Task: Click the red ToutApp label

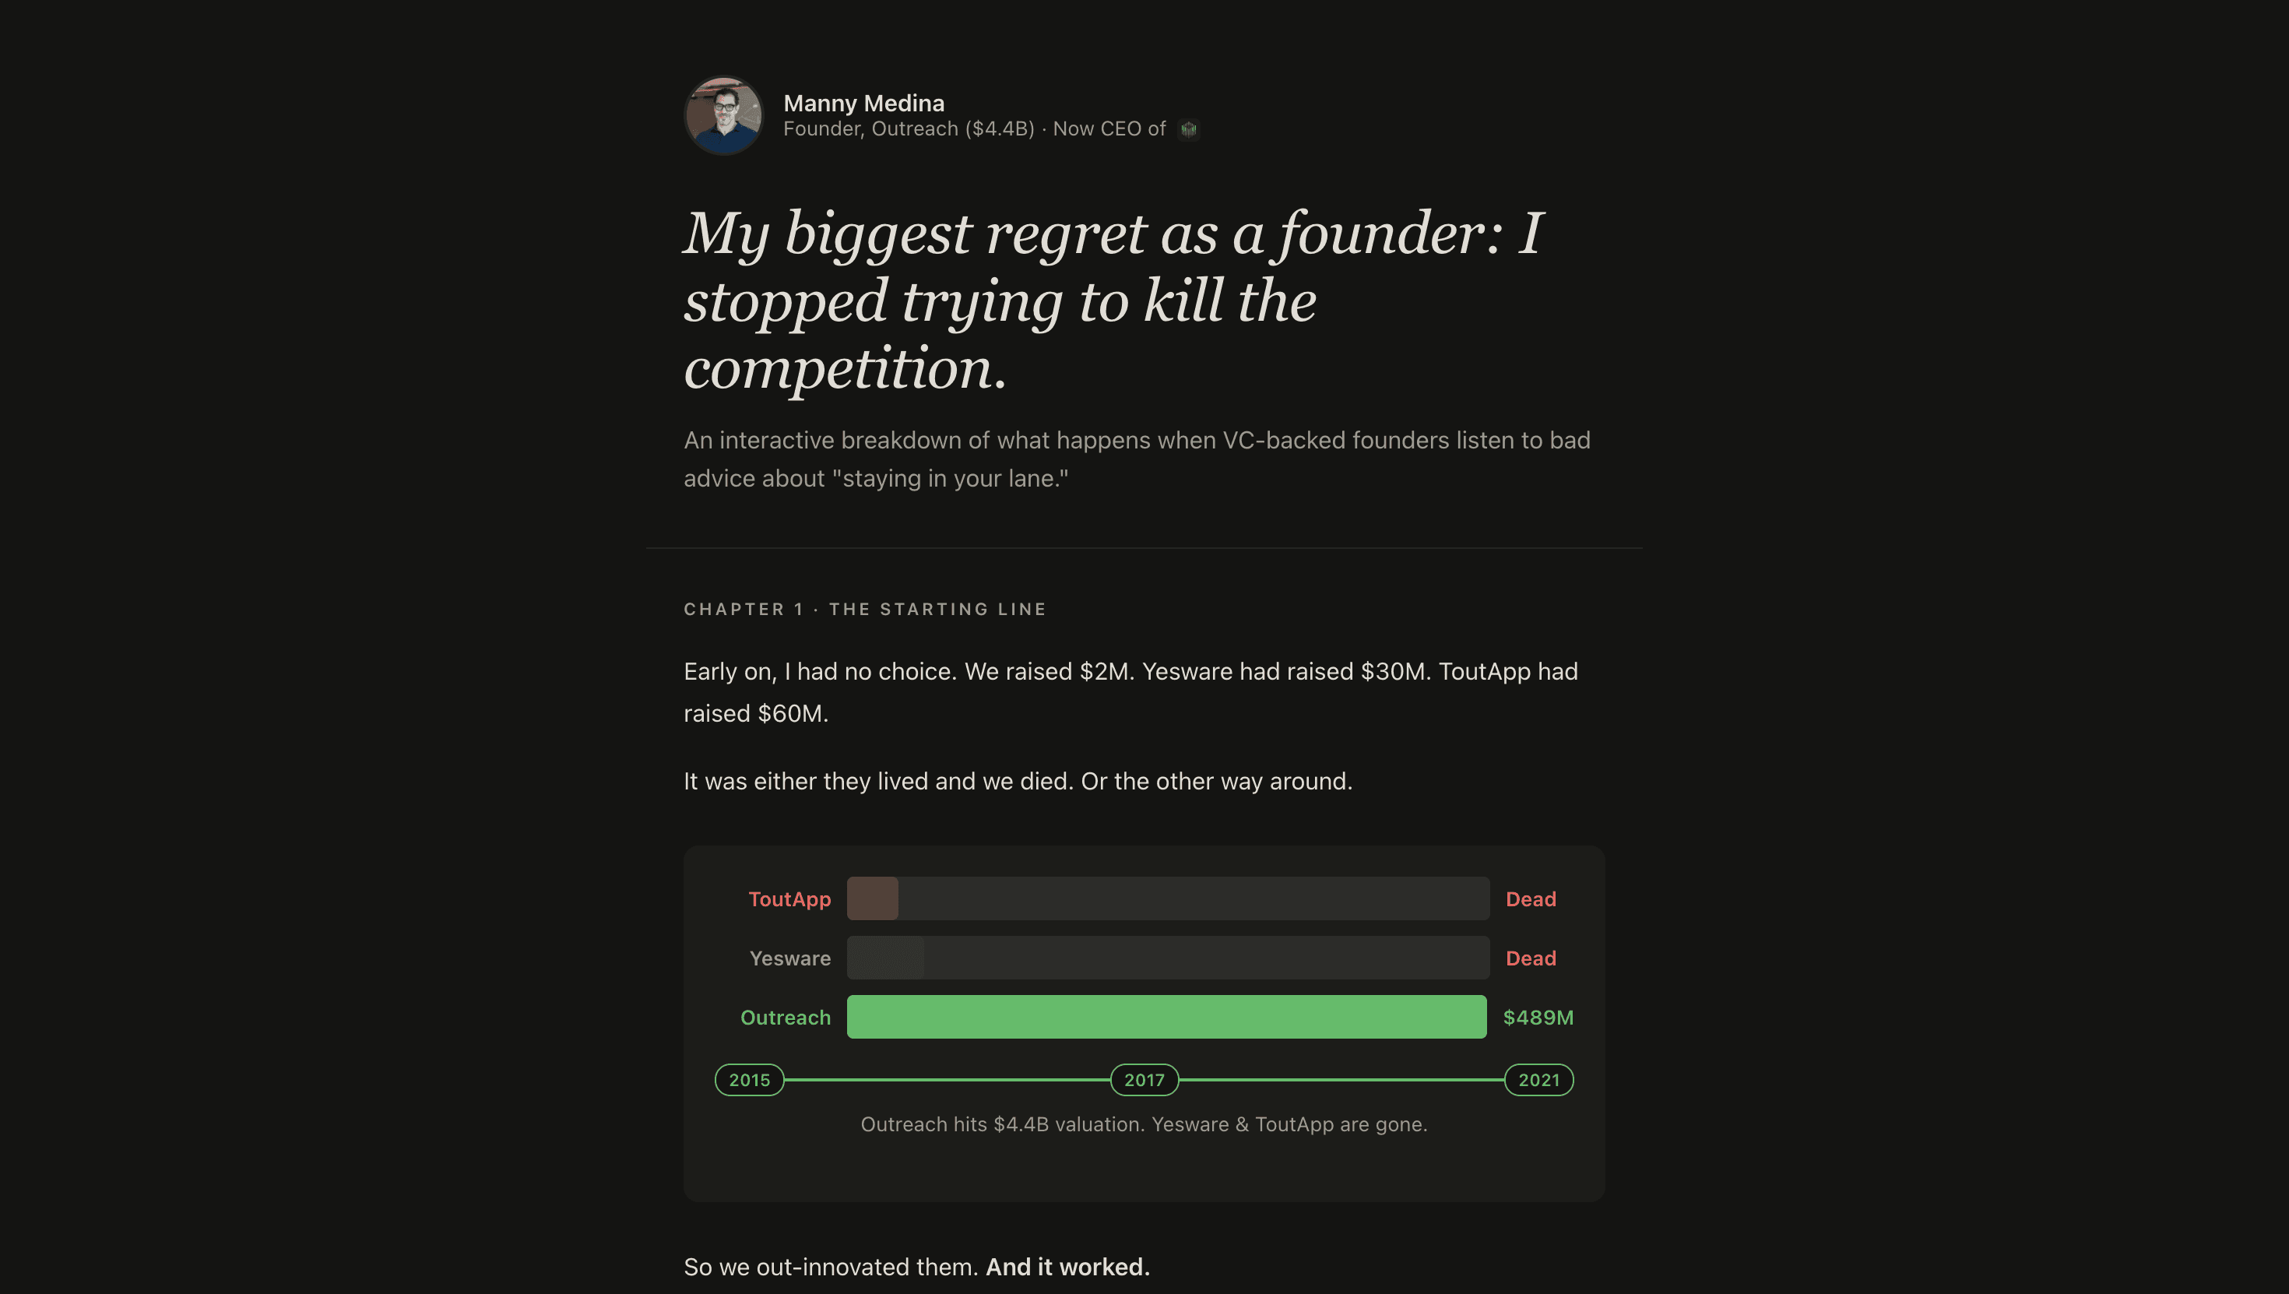Action: [789, 898]
